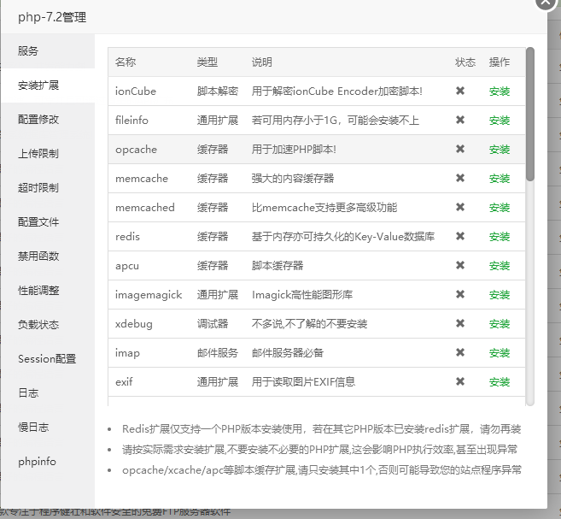The image size is (561, 519).
Task: Select the memcached name cell
Action: 145,208
